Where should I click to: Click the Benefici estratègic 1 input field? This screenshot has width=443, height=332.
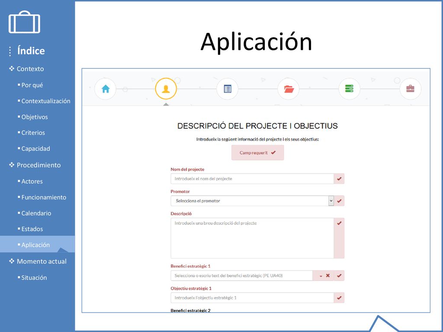(242, 275)
